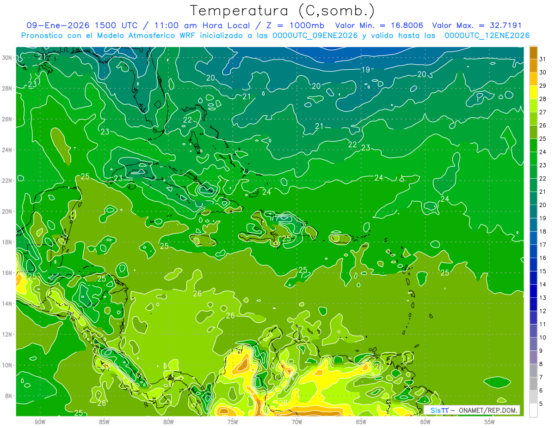
Task: Click the 70W longitude axis label
Action: pyautogui.click(x=297, y=422)
